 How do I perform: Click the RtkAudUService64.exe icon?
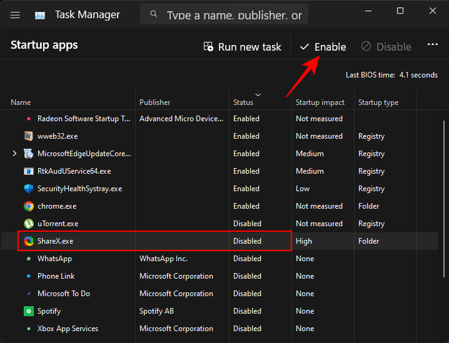coord(29,171)
